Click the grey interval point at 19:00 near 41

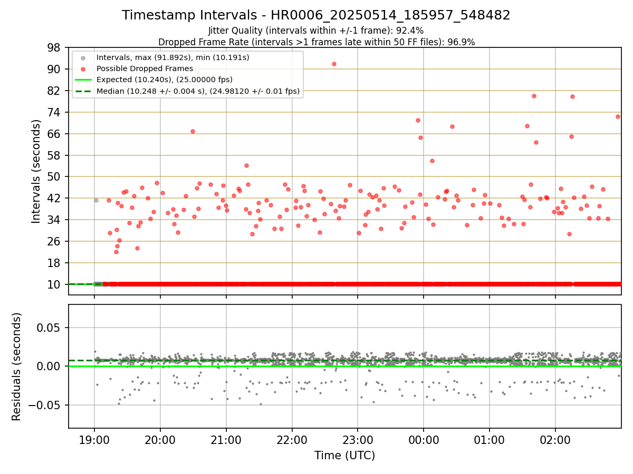click(x=96, y=200)
